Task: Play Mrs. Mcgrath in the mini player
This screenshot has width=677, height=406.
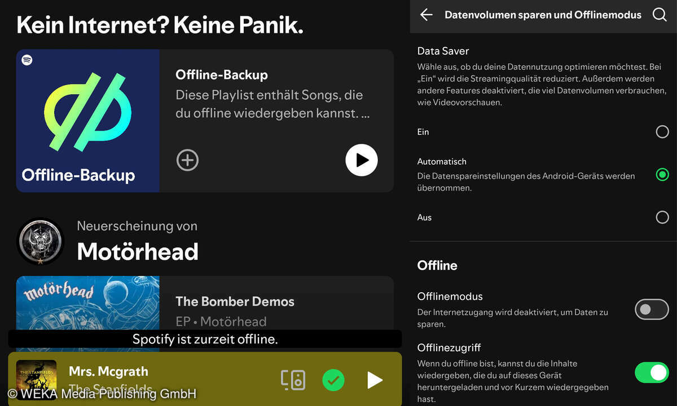Action: point(375,380)
